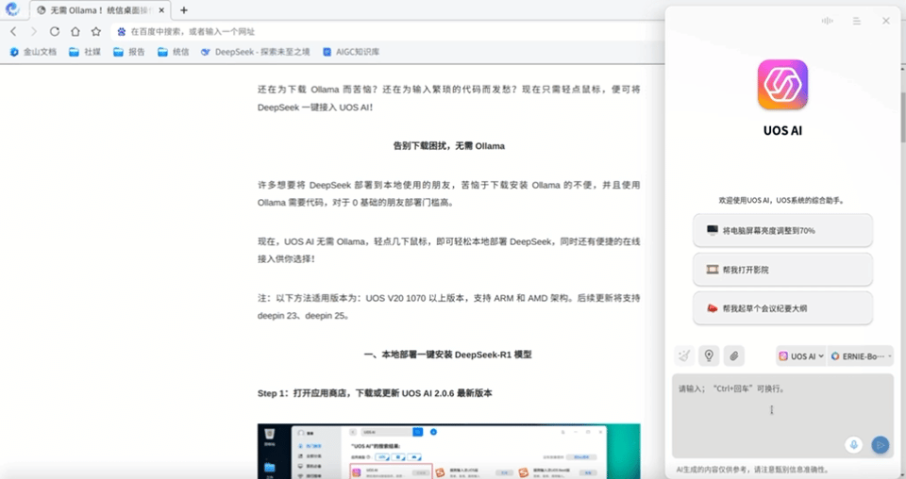The width and height of the screenshot is (906, 479).
Task: Select the 无需 Ollama tab
Action: click(99, 10)
